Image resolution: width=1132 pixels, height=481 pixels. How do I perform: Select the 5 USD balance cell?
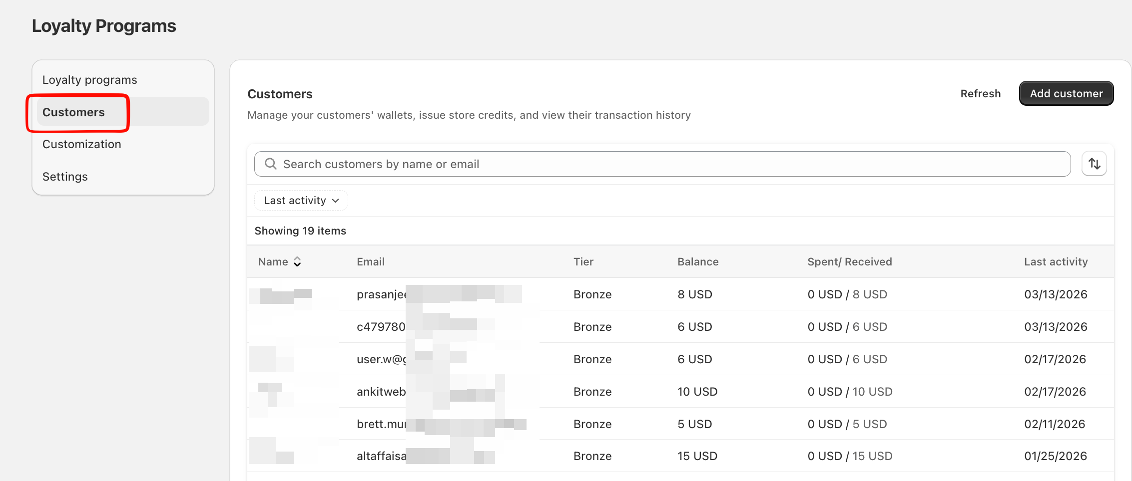tap(695, 424)
